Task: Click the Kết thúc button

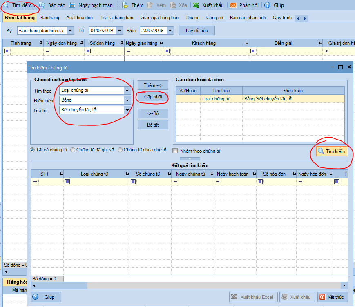Action: [333, 297]
